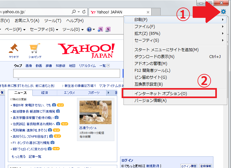Open お気に入り(A) menu
This screenshot has width=231, height=168.
point(27,21)
